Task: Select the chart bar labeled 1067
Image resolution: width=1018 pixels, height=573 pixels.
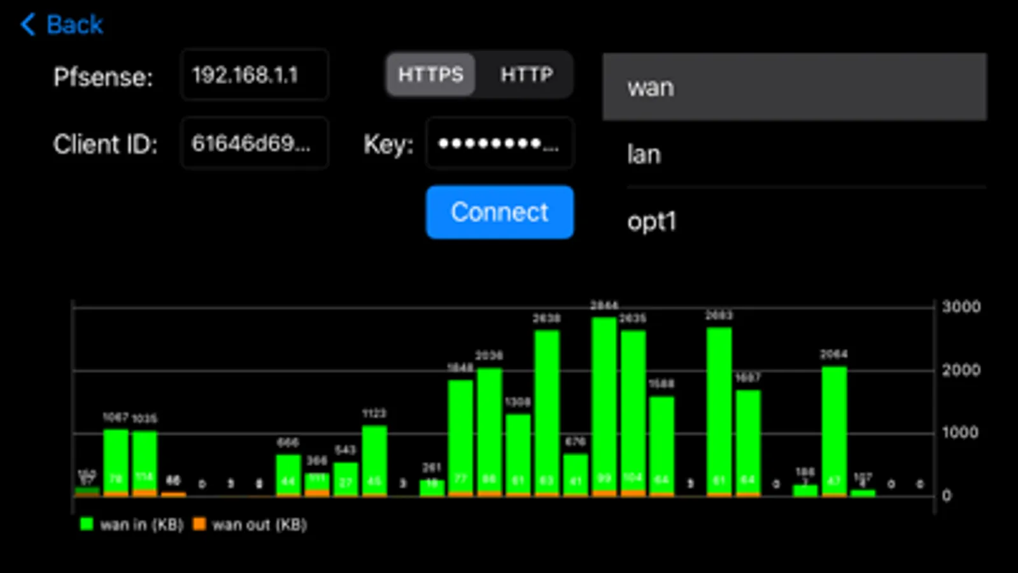Action: pyautogui.click(x=116, y=462)
